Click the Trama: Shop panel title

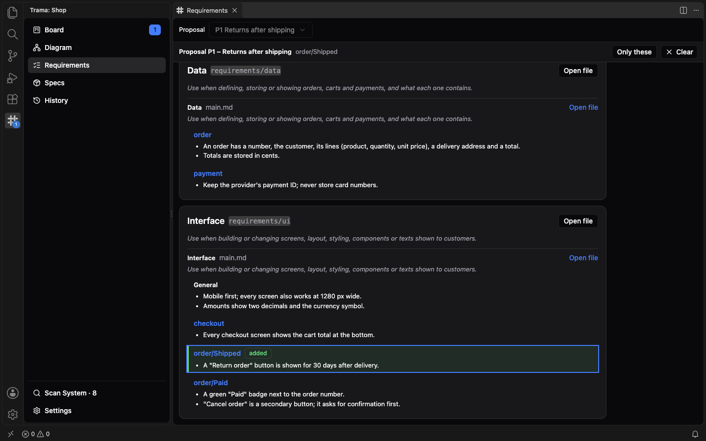48,10
